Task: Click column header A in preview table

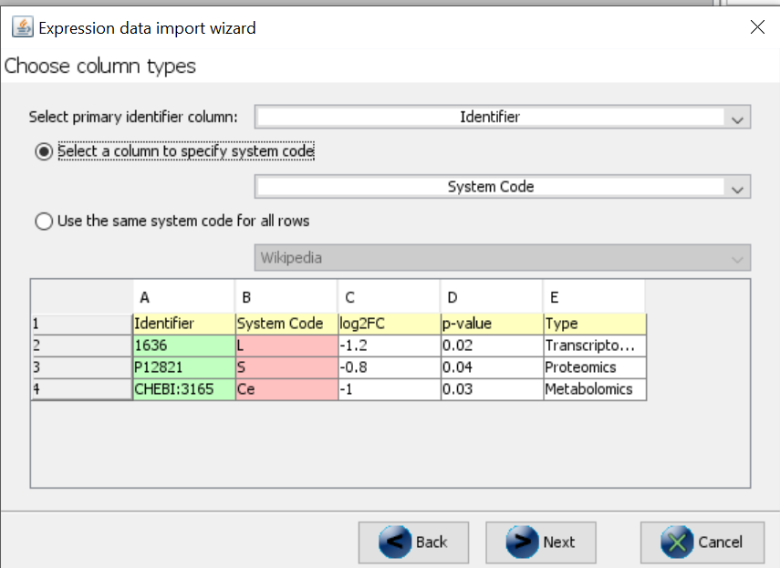Action: click(183, 297)
